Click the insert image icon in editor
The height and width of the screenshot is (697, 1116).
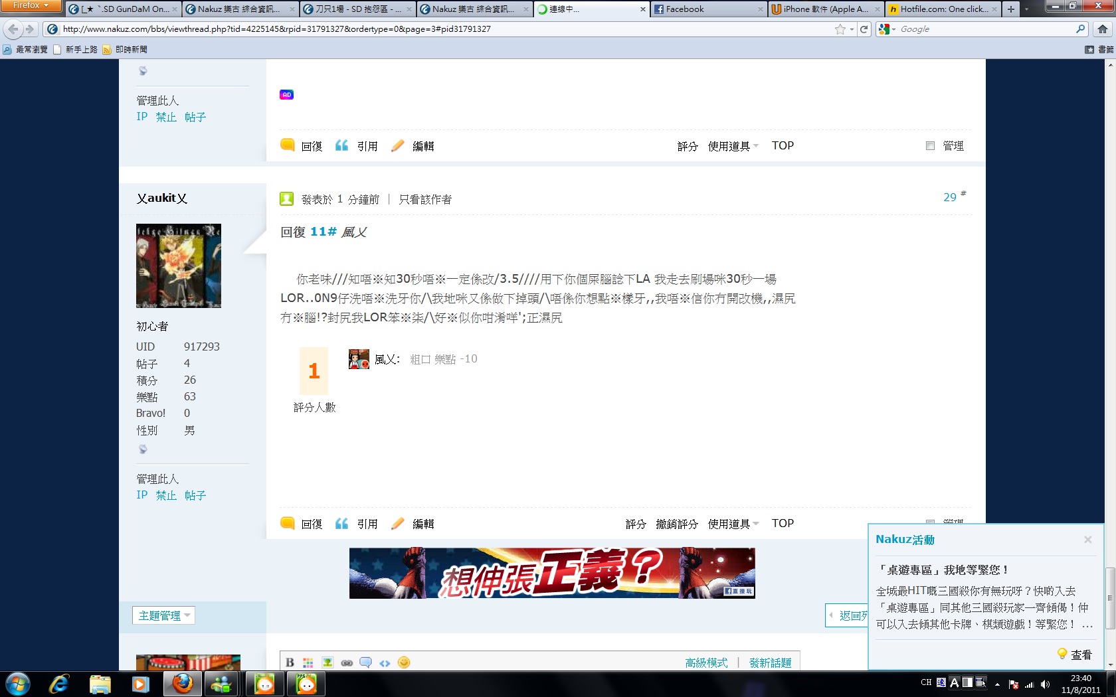[327, 662]
